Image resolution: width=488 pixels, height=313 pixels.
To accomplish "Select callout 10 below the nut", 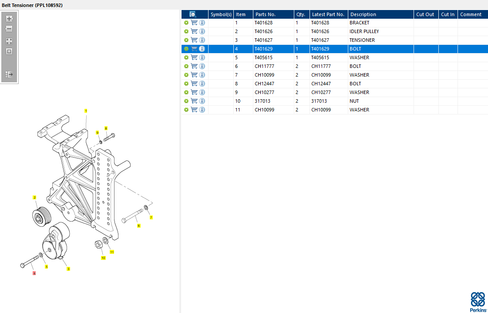I will (103, 258).
